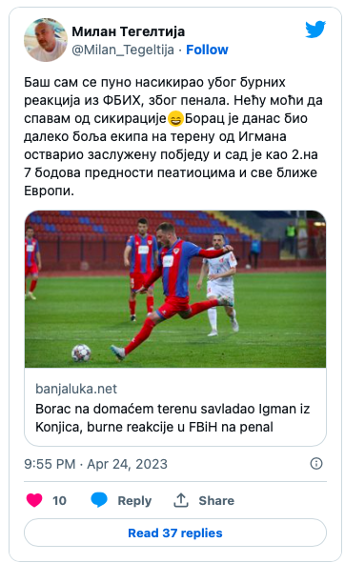Click the like count 10
Screen dimensions: 345x563
point(59,500)
